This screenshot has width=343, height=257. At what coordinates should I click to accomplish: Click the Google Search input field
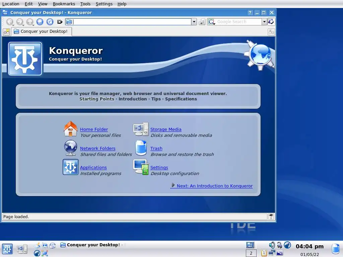coord(238,22)
